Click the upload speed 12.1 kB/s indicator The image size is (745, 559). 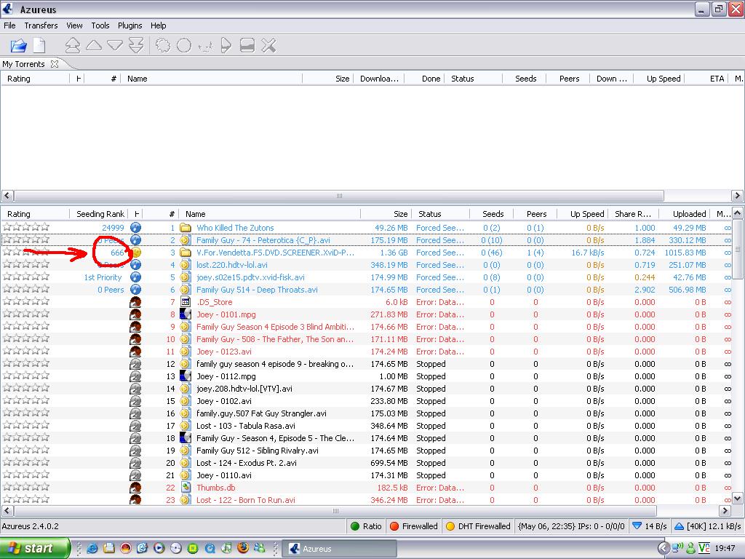[707, 526]
